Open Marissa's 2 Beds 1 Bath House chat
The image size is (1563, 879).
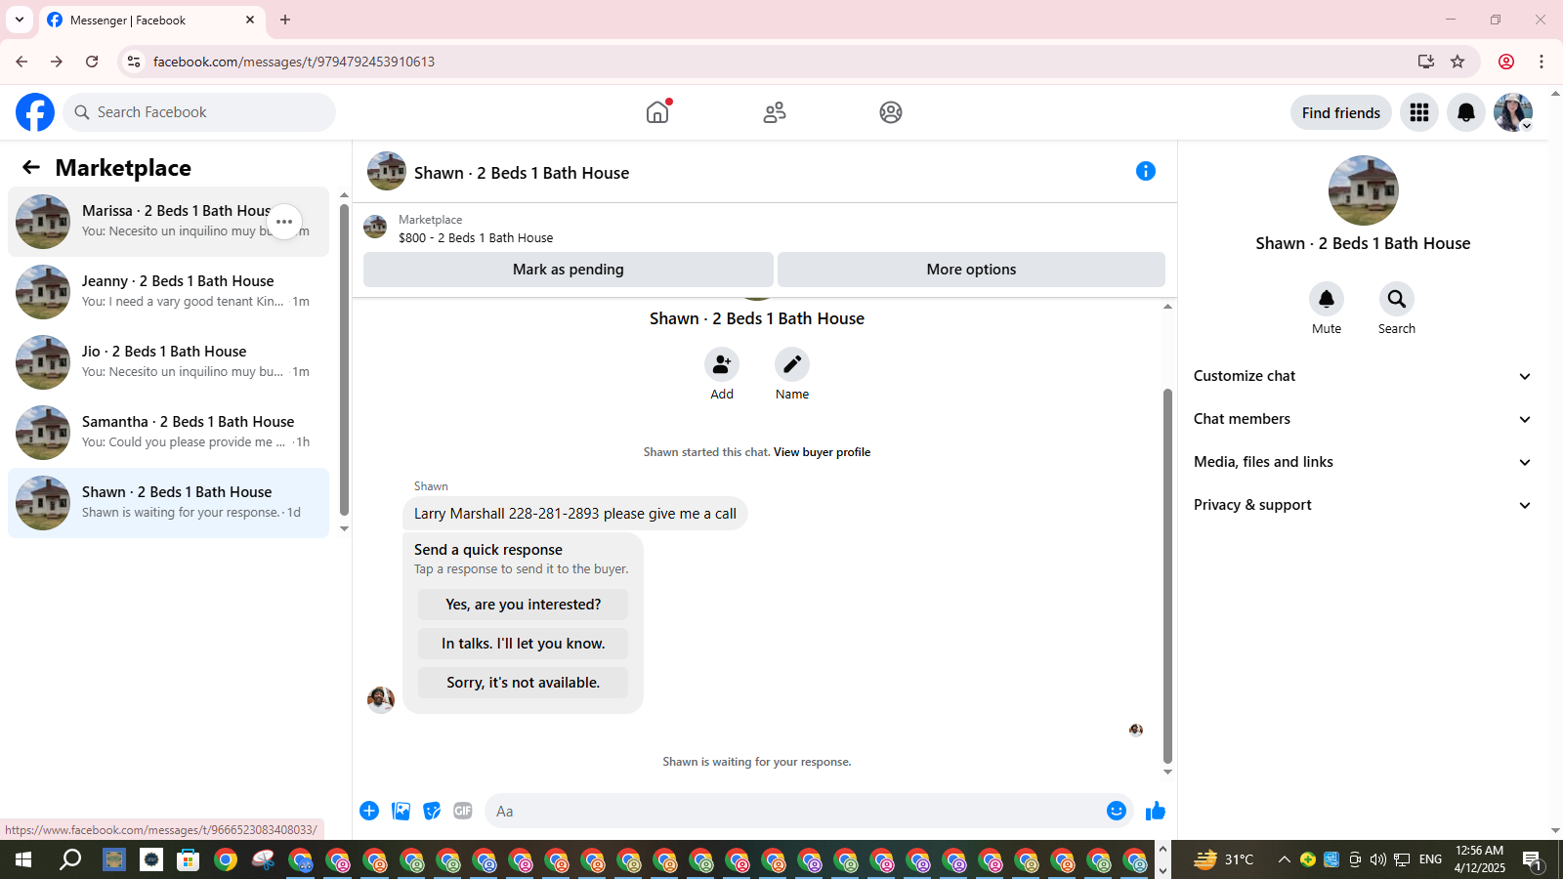(168, 222)
